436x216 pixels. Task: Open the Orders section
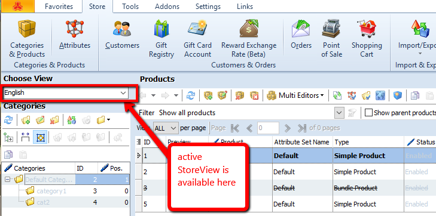[301, 34]
